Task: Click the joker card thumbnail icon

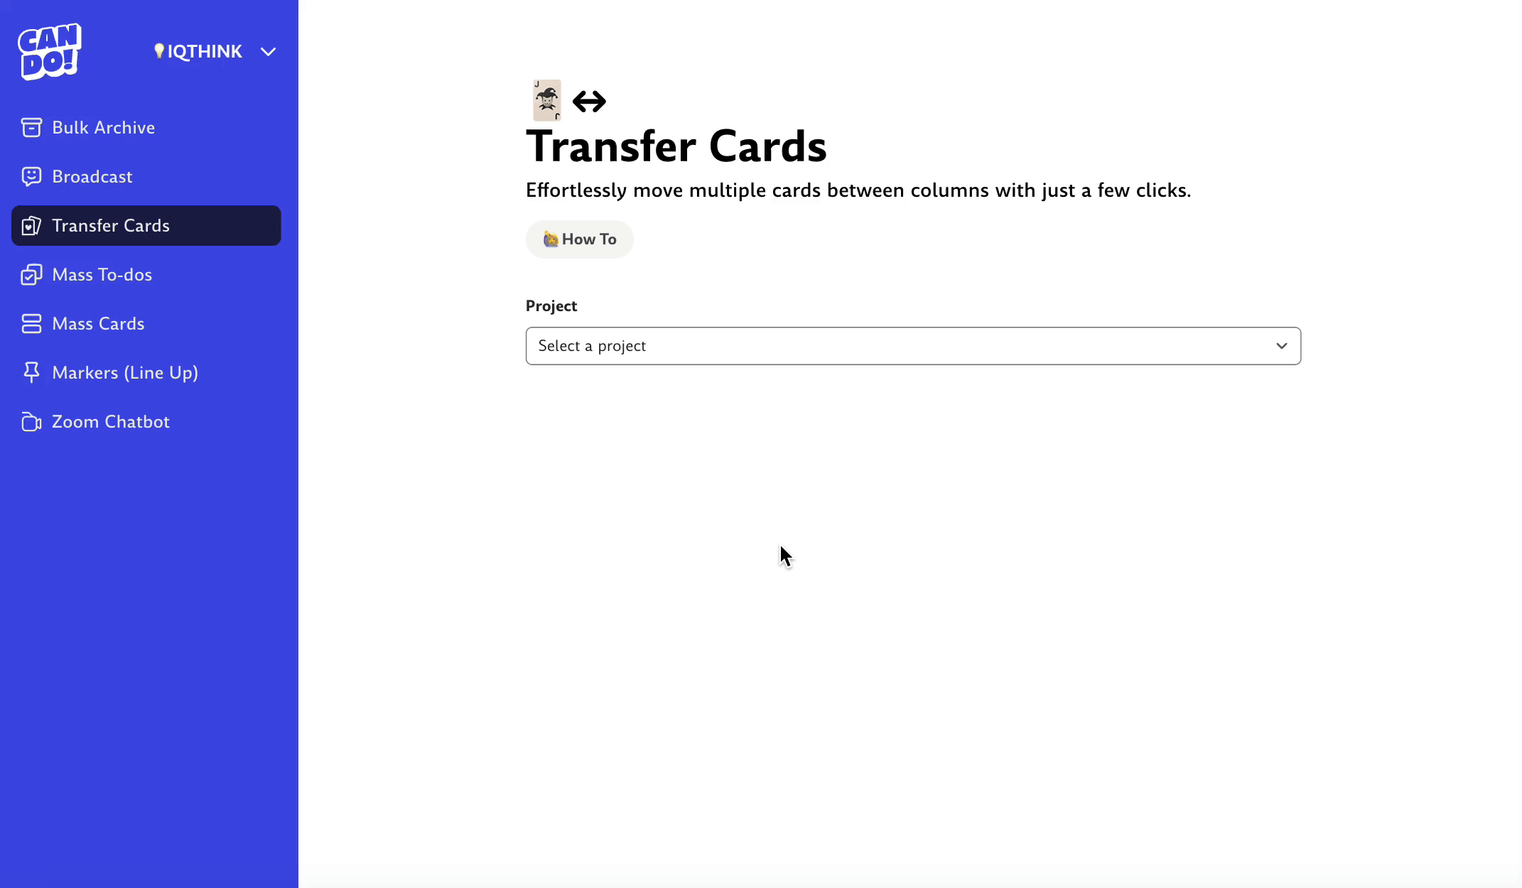Action: point(546,99)
